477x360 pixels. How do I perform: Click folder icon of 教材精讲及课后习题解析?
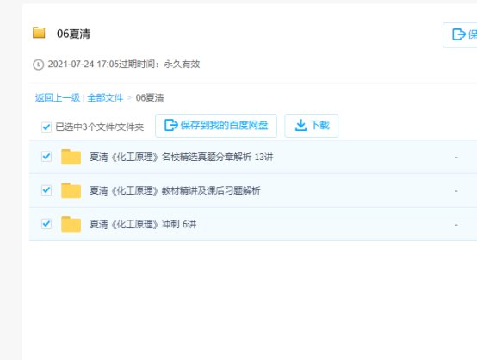click(x=71, y=190)
